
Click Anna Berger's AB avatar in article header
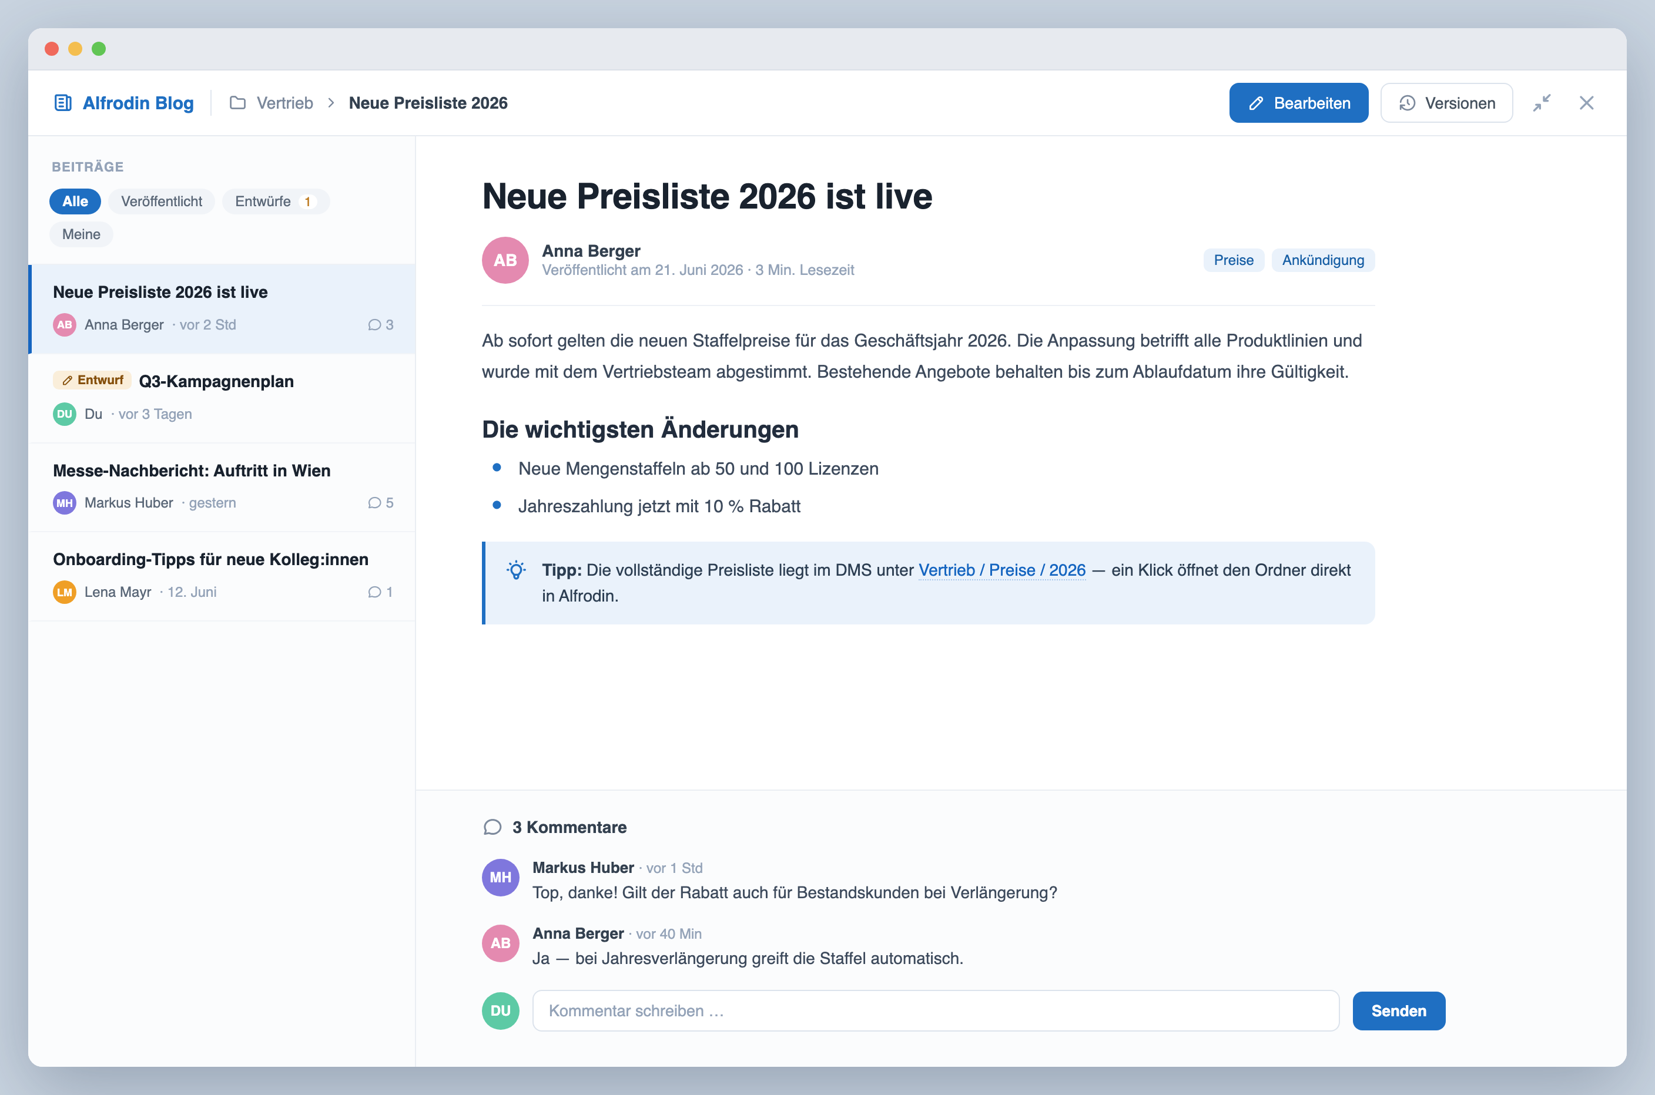pyautogui.click(x=505, y=260)
